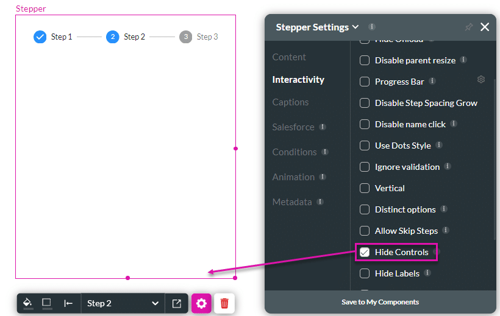Viewport: 500px width, 316px height.
Task: Click the Step 2 label in stepper
Action: [134, 37]
